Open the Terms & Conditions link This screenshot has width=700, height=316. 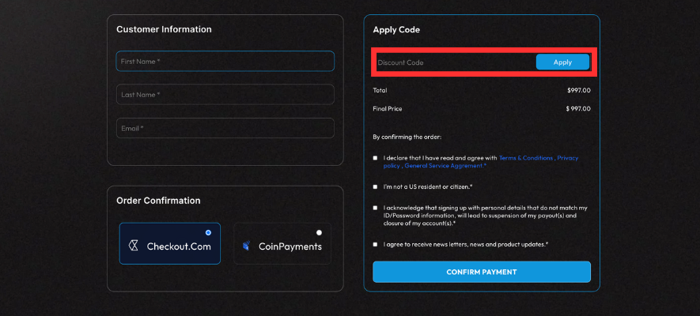[526, 158]
